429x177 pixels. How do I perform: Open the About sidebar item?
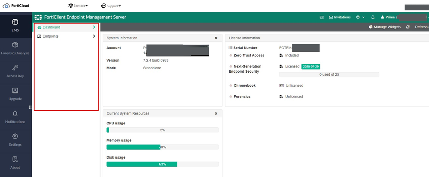(x=15, y=162)
